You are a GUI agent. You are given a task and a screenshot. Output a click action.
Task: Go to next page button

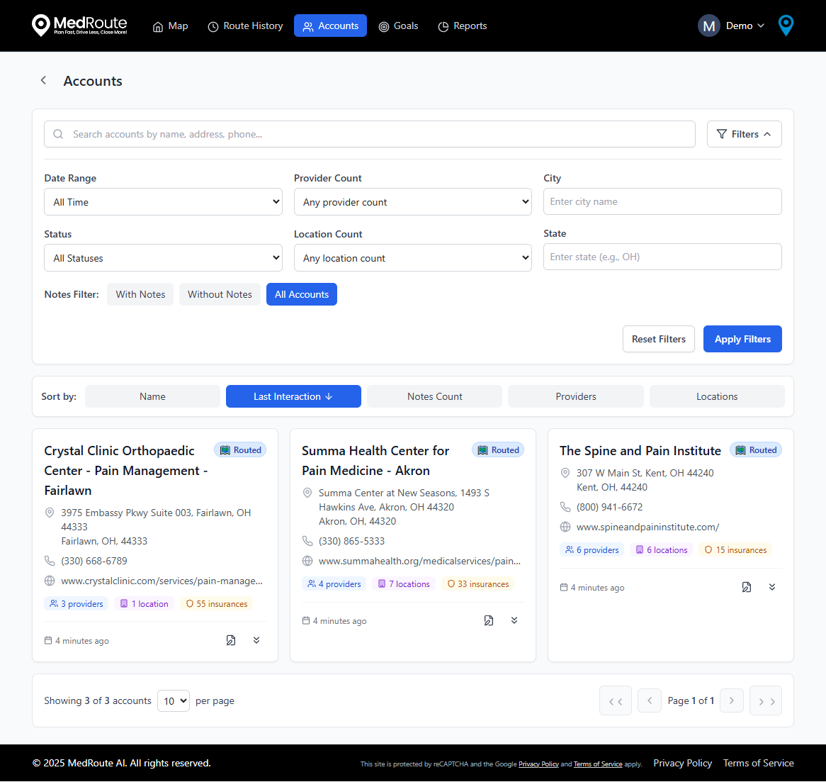(731, 700)
